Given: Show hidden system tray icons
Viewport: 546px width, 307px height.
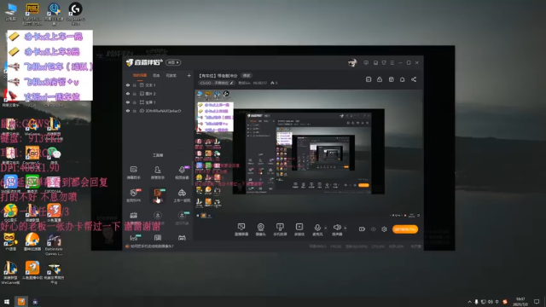Looking at the screenshot, I should pos(469,302).
